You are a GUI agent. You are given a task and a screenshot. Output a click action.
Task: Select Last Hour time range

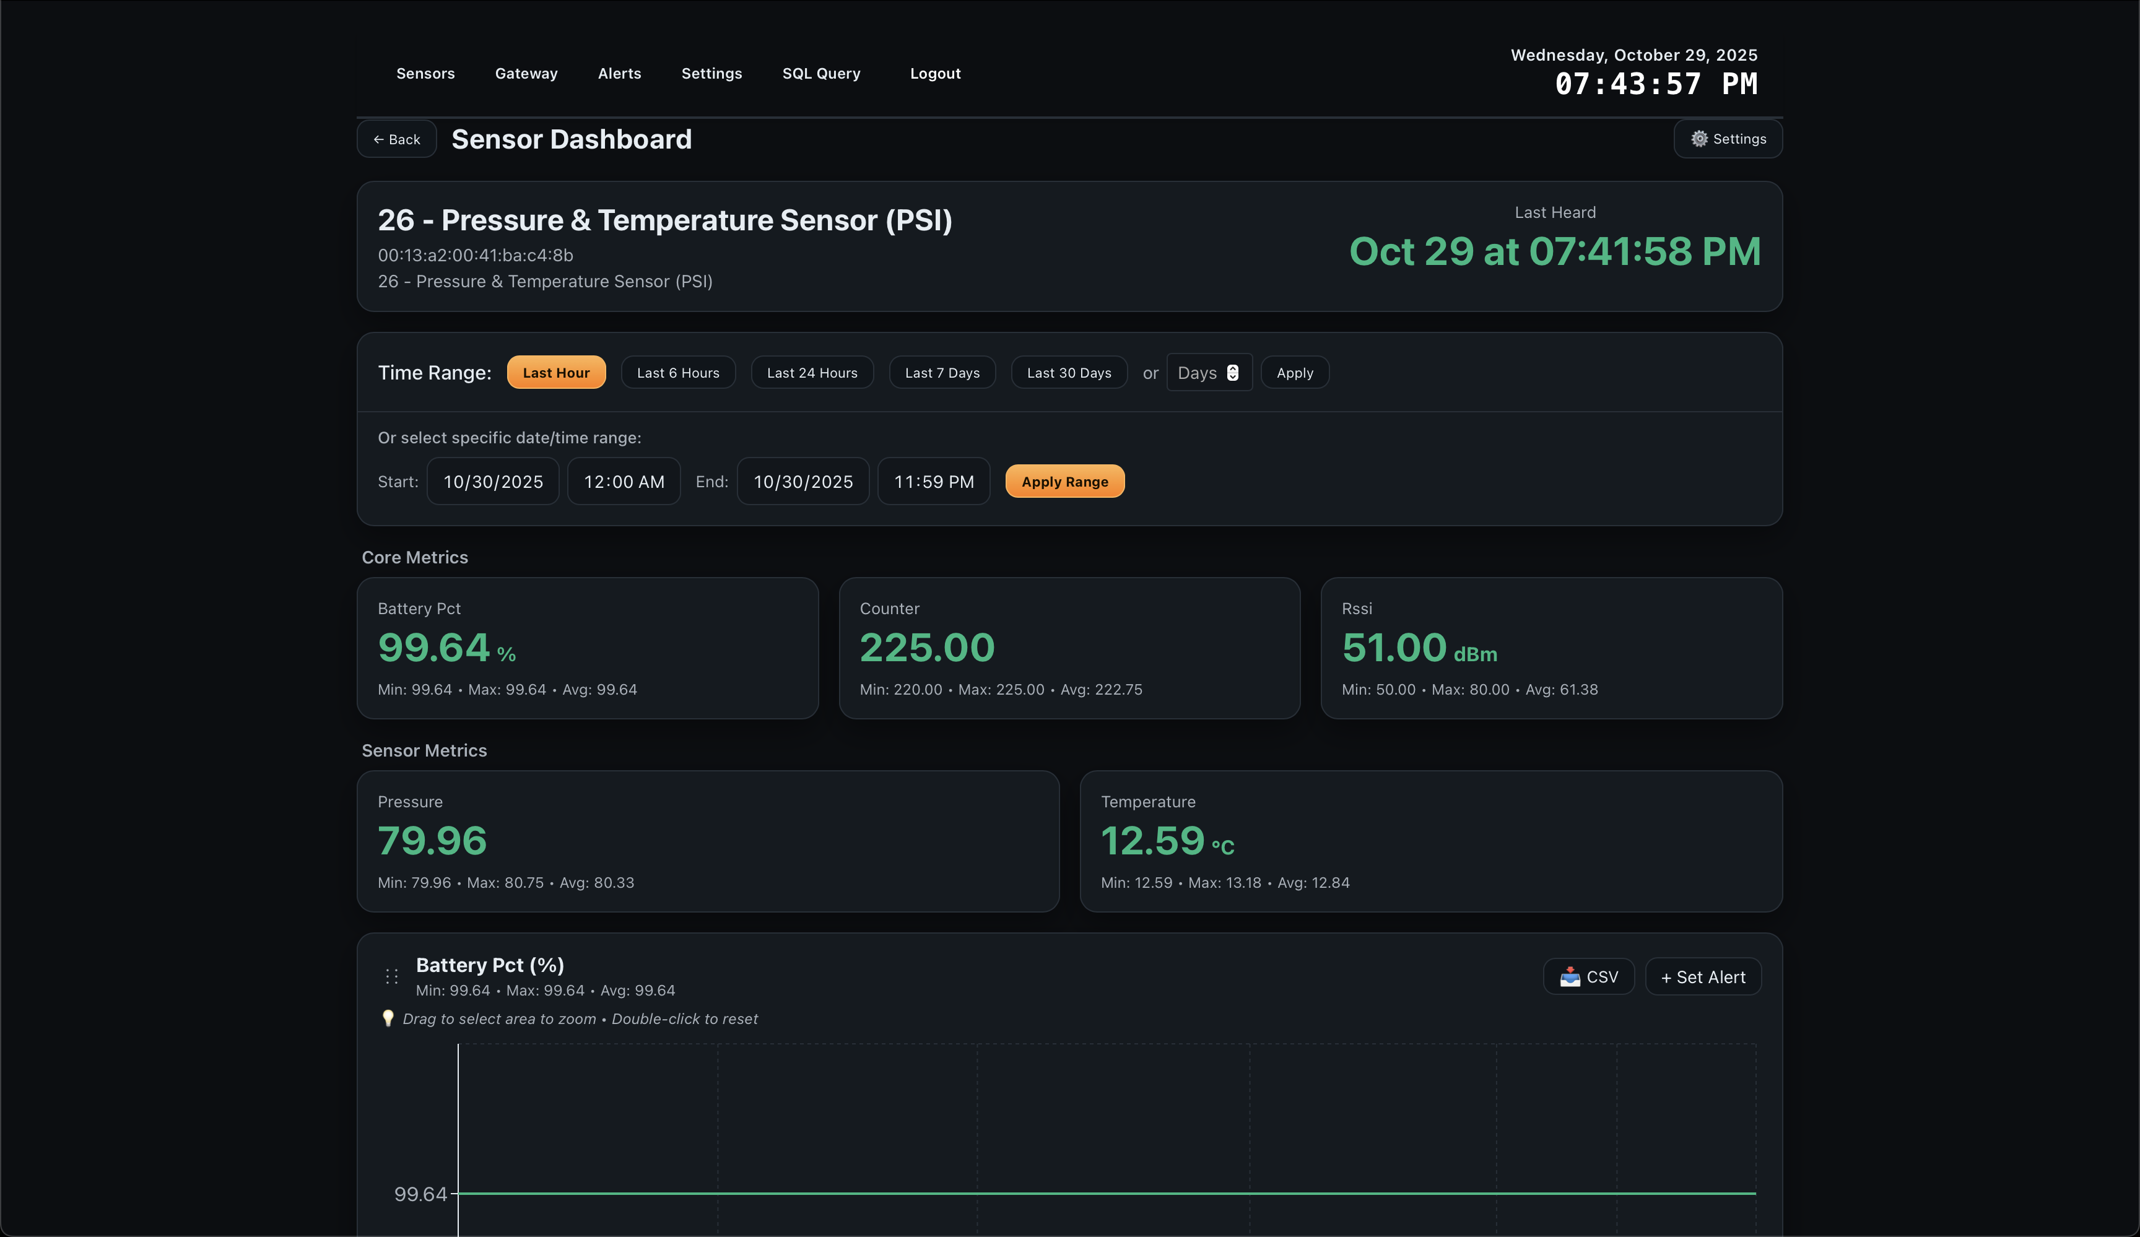555,373
